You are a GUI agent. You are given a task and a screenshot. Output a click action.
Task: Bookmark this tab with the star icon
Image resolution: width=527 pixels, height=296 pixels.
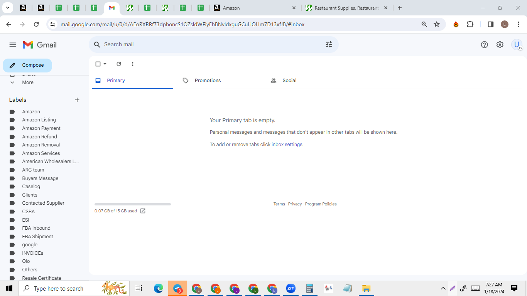(x=437, y=24)
